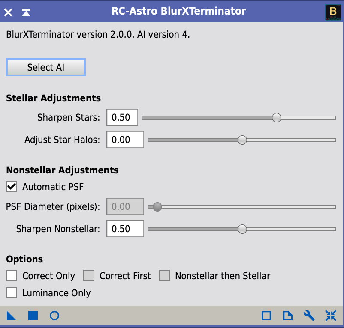Enable the Luminance Only checkbox
The width and height of the screenshot is (344, 328).
[12, 292]
